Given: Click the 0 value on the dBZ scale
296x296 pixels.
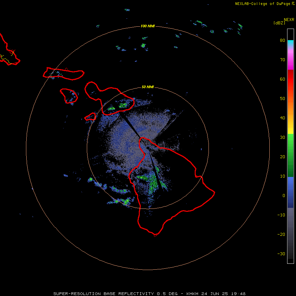Looking at the screenshot, I should [284, 196].
